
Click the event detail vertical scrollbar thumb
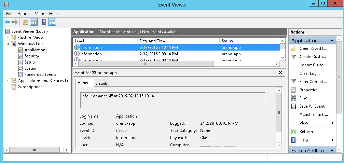(279, 112)
